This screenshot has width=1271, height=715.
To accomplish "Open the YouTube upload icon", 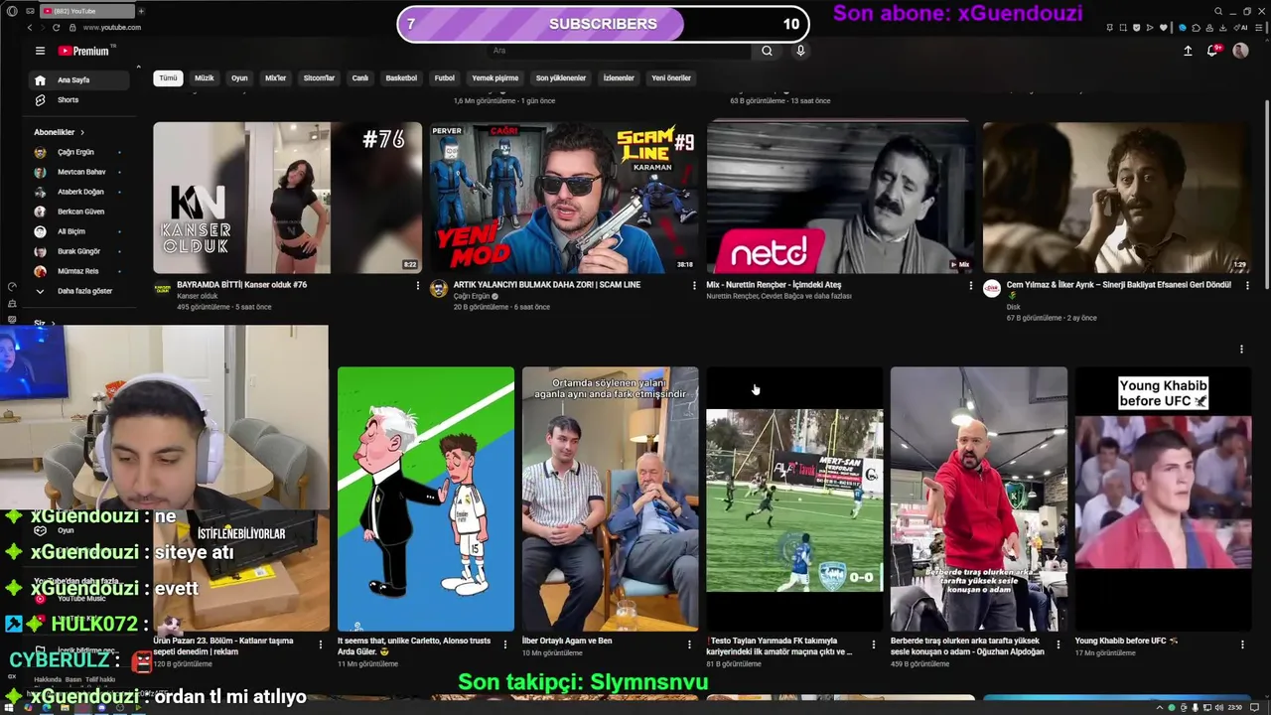I will pyautogui.click(x=1188, y=51).
